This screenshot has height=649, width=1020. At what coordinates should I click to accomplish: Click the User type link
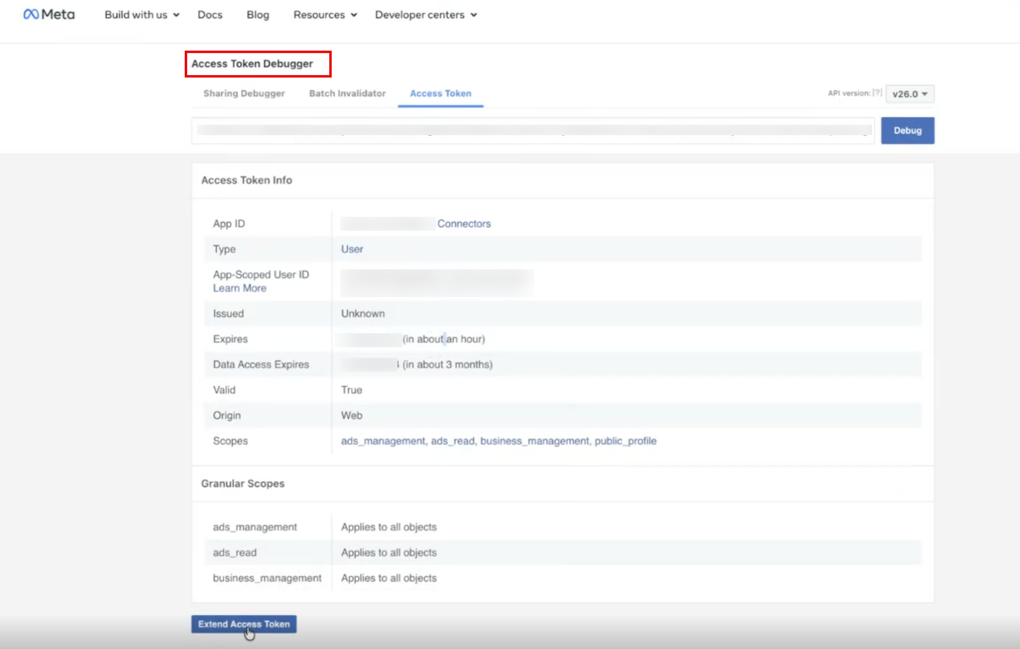tap(352, 249)
